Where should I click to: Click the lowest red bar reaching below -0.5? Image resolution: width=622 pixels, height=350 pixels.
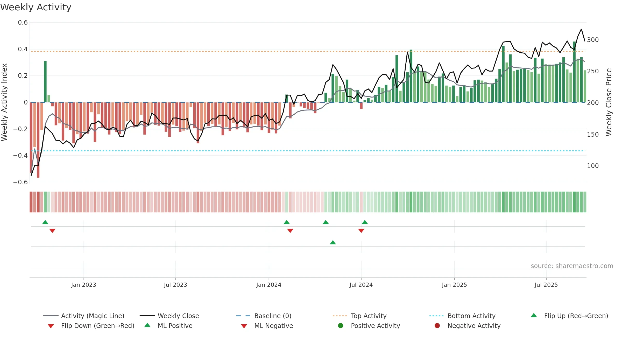[38, 140]
